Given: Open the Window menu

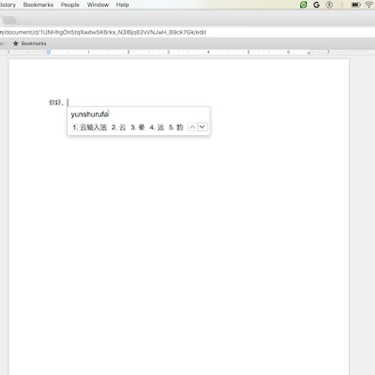Looking at the screenshot, I should 98,5.
